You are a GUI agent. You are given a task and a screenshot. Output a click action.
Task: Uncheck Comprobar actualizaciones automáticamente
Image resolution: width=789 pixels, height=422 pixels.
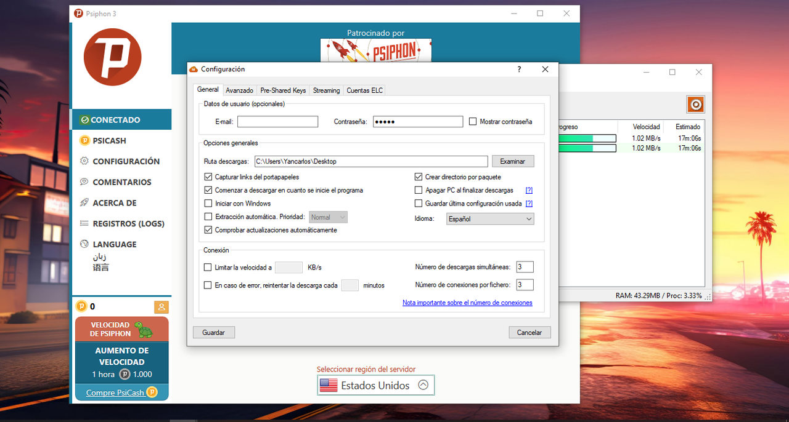208,230
